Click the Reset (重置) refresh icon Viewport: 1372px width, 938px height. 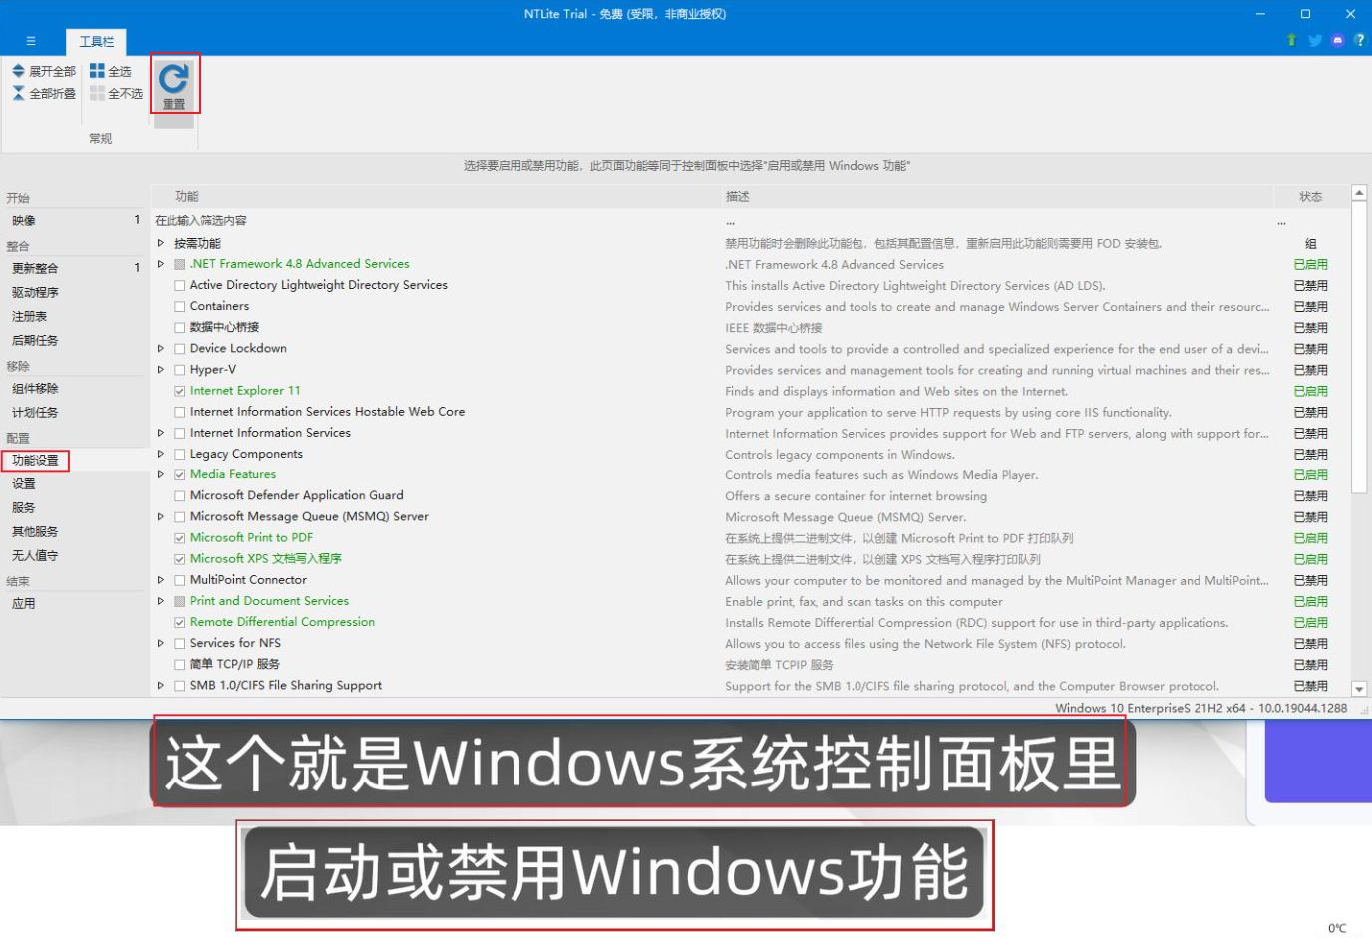point(173,79)
